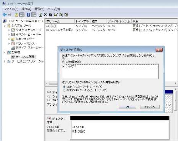Sort by the ファイル システム column header
Screen dimensions: 178x141
click(x=119, y=21)
